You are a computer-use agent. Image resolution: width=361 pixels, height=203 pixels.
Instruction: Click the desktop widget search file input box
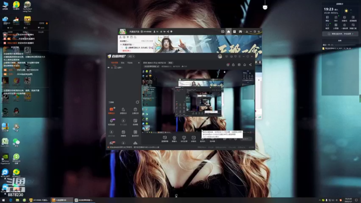tap(341, 34)
